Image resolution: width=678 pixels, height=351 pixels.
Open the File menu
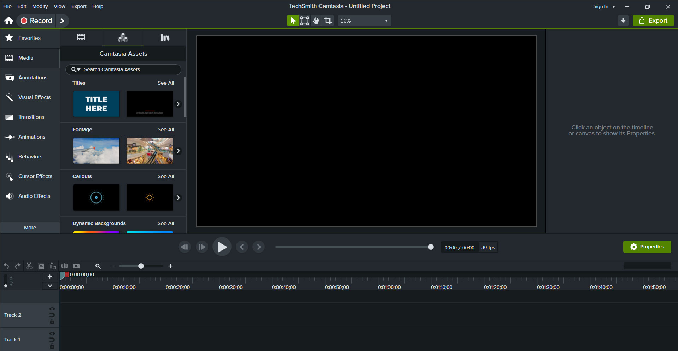coord(7,6)
